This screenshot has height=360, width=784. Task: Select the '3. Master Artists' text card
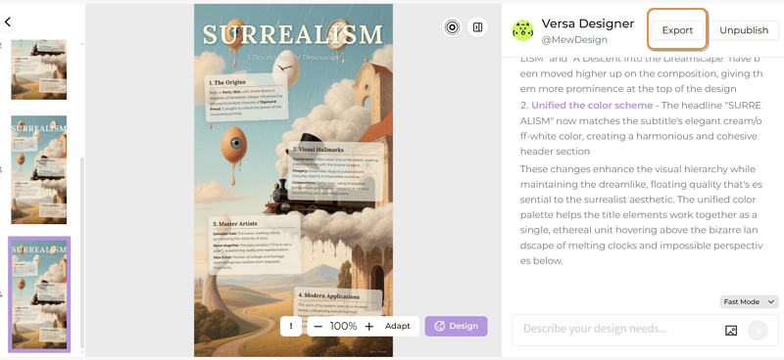255,245
